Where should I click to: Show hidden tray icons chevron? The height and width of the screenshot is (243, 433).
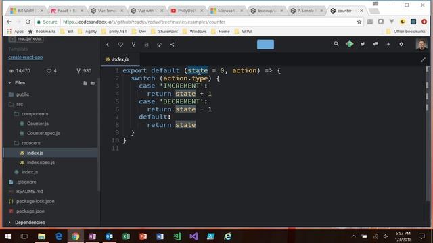pos(353,236)
